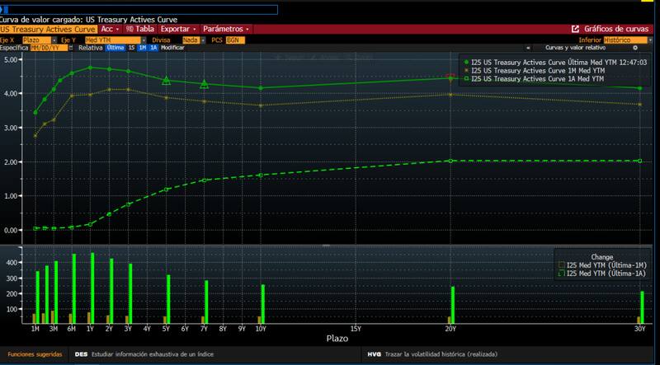Click the Modificar button
Screen dimensions: 660x365
pos(172,48)
